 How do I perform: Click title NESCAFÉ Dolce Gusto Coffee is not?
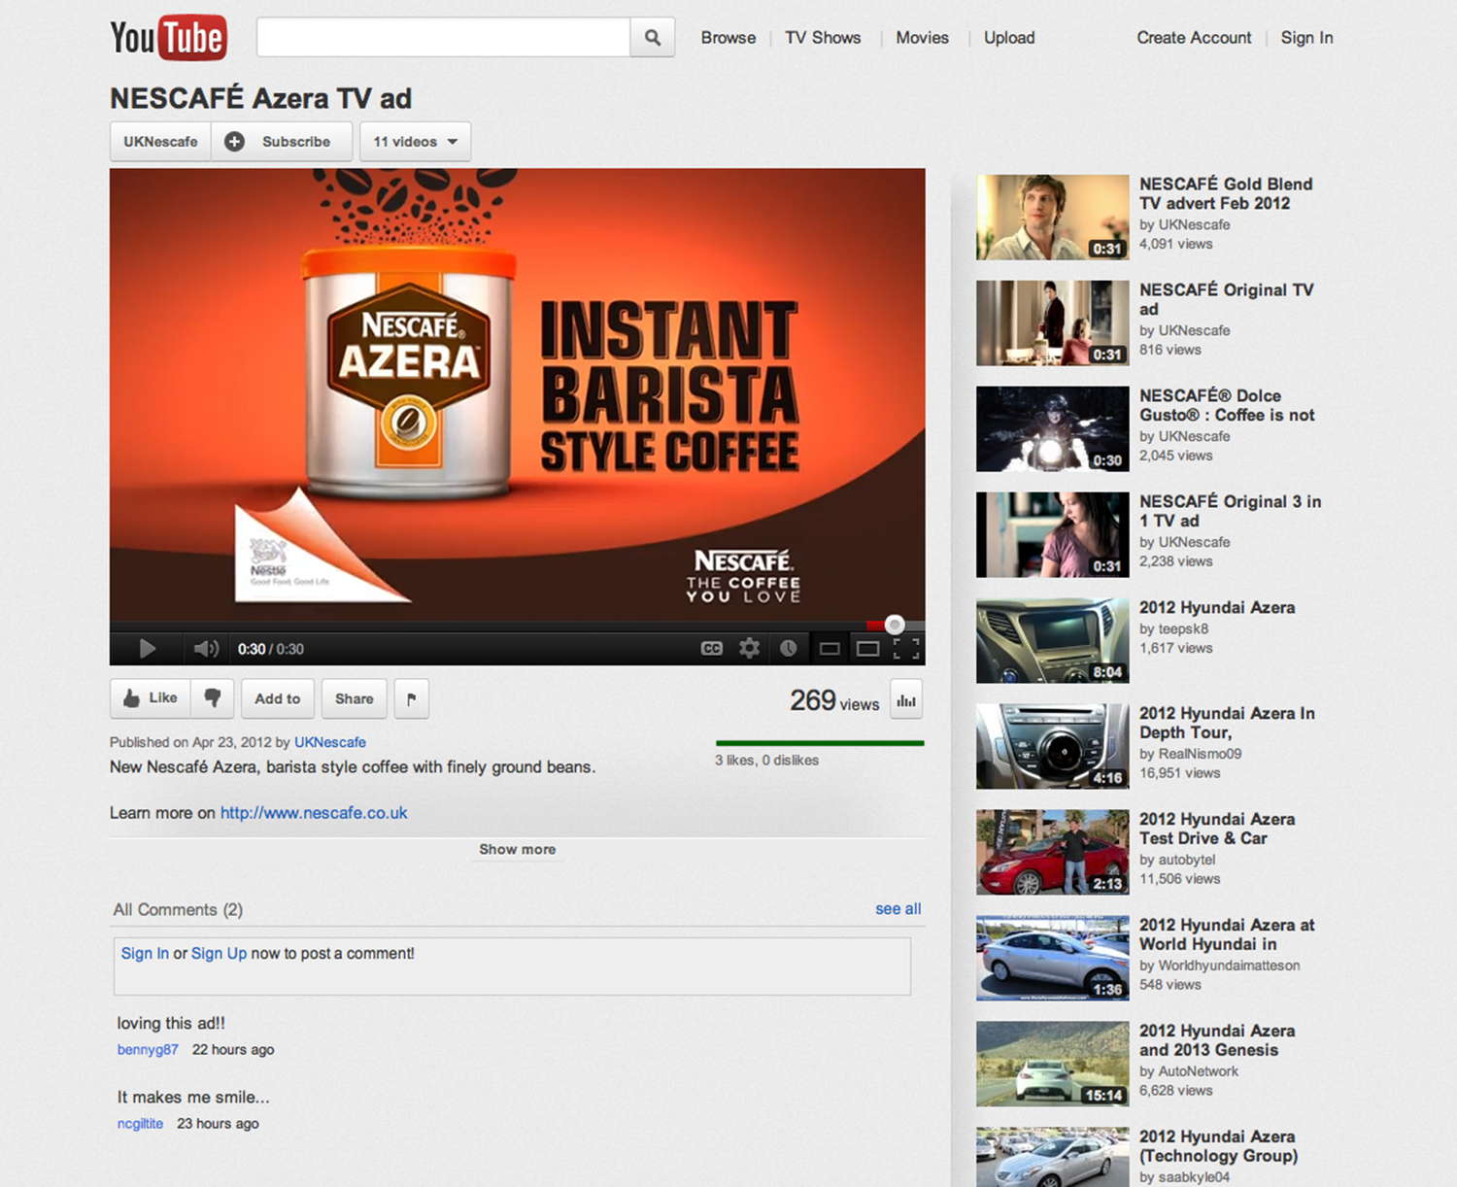coord(1227,405)
